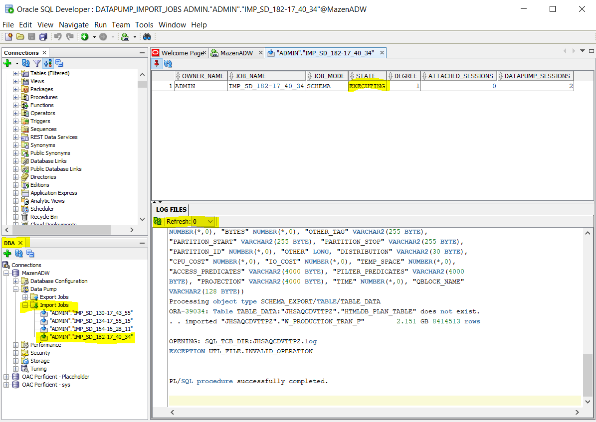
Task: Click the refresh icon beside Log Files Refresh
Action: tap(158, 221)
